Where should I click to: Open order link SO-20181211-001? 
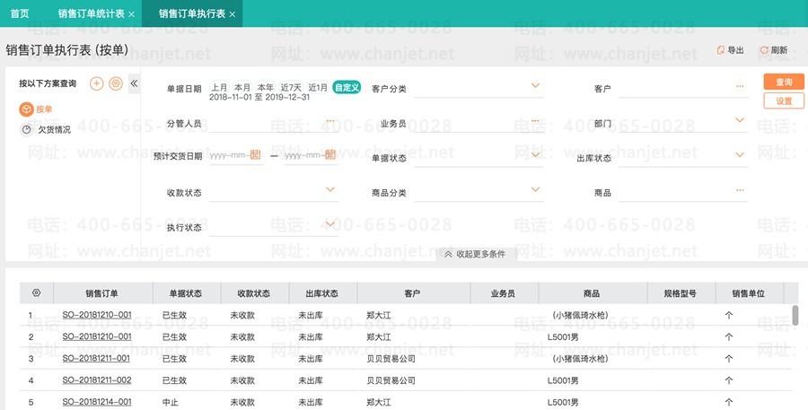click(96, 358)
